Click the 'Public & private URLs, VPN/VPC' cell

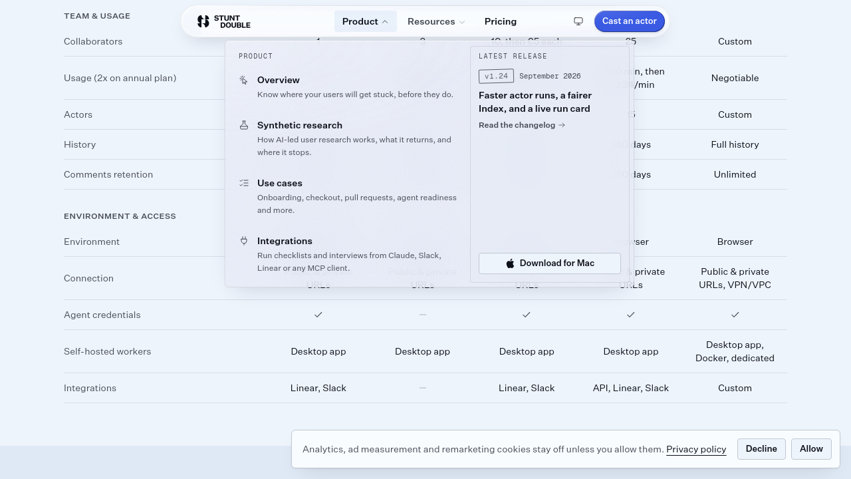coord(735,278)
